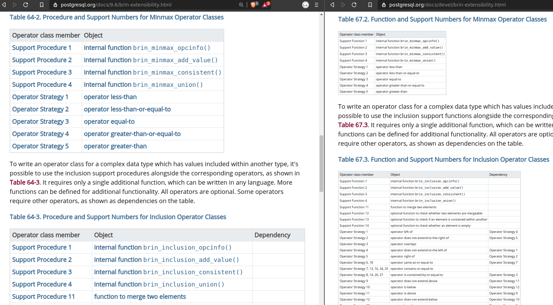Click the Table 64-2 heading link
The image size is (553, 305).
coord(117,17)
